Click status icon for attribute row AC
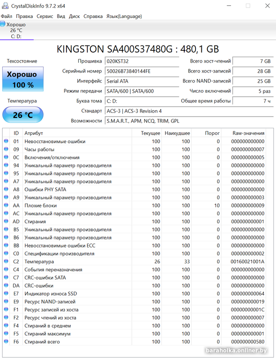The width and height of the screenshot is (276, 360). (x=6, y=213)
